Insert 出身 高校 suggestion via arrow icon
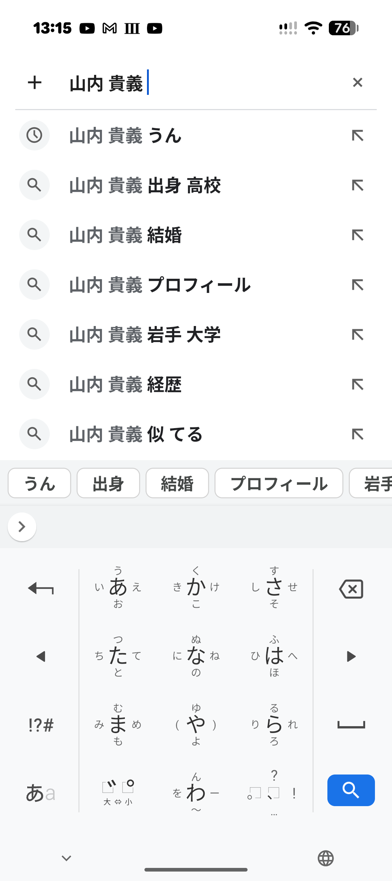The height and width of the screenshot is (881, 392). tap(358, 185)
